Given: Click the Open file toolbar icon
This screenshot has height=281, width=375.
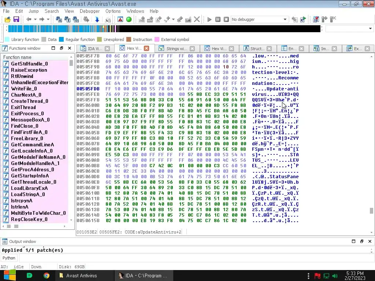Looking at the screenshot, I should (x=7, y=19).
